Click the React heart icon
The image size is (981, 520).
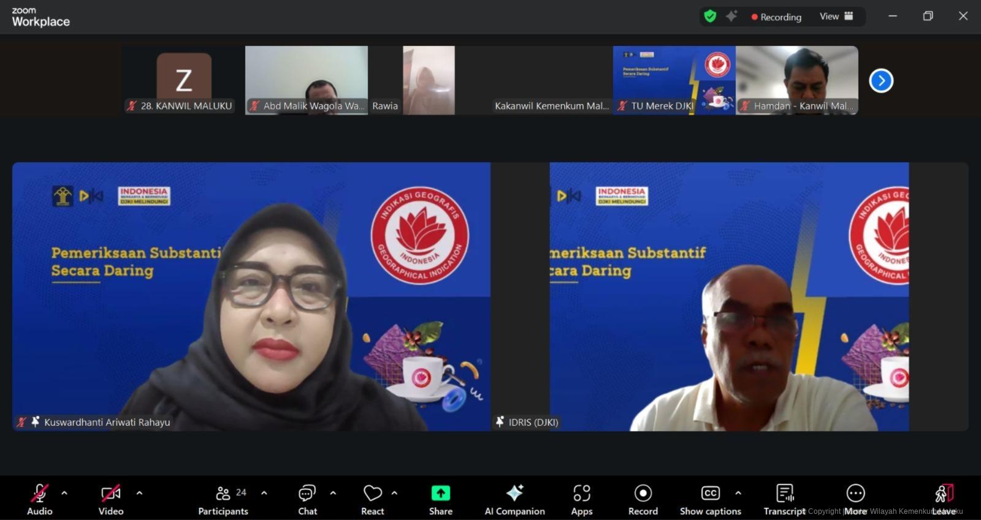click(372, 493)
